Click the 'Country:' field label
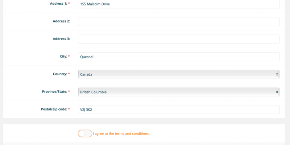This screenshot has height=145, width=290. [x=60, y=74]
